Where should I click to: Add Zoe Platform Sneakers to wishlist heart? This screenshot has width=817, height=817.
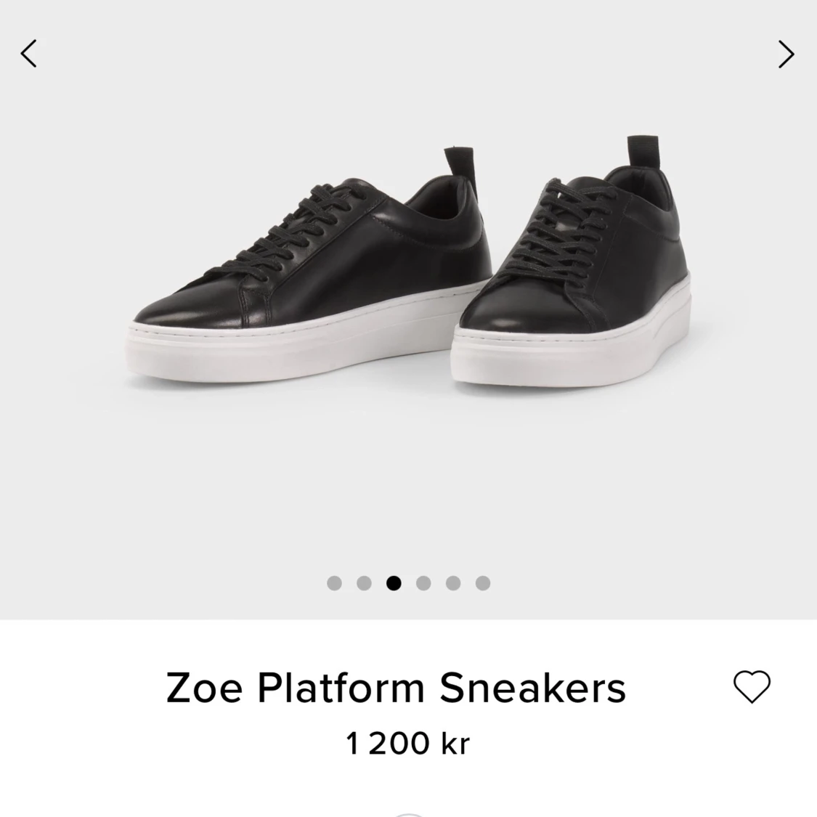tap(752, 687)
